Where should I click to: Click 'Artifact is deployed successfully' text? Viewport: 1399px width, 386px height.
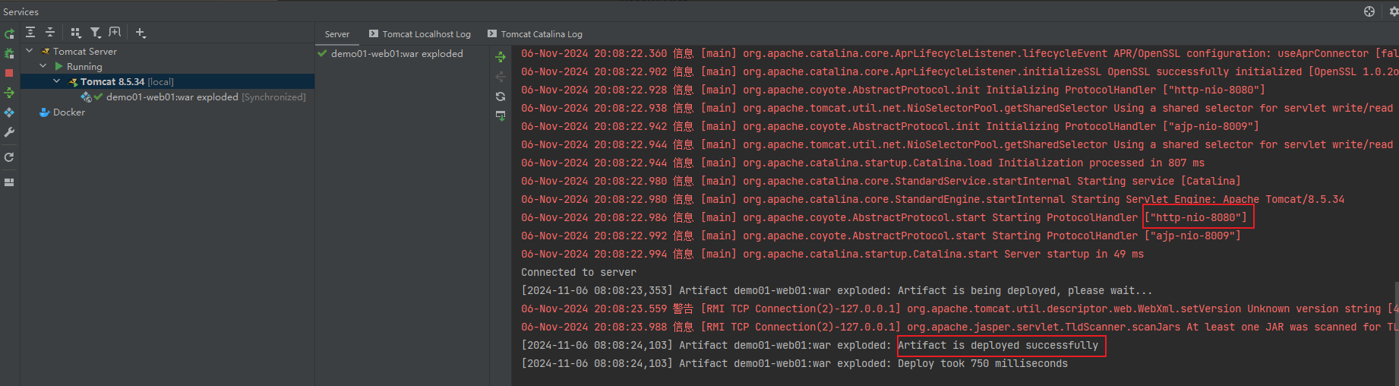pyautogui.click(x=998, y=345)
